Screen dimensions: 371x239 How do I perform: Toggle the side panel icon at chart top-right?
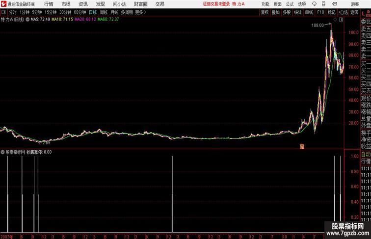[341, 20]
